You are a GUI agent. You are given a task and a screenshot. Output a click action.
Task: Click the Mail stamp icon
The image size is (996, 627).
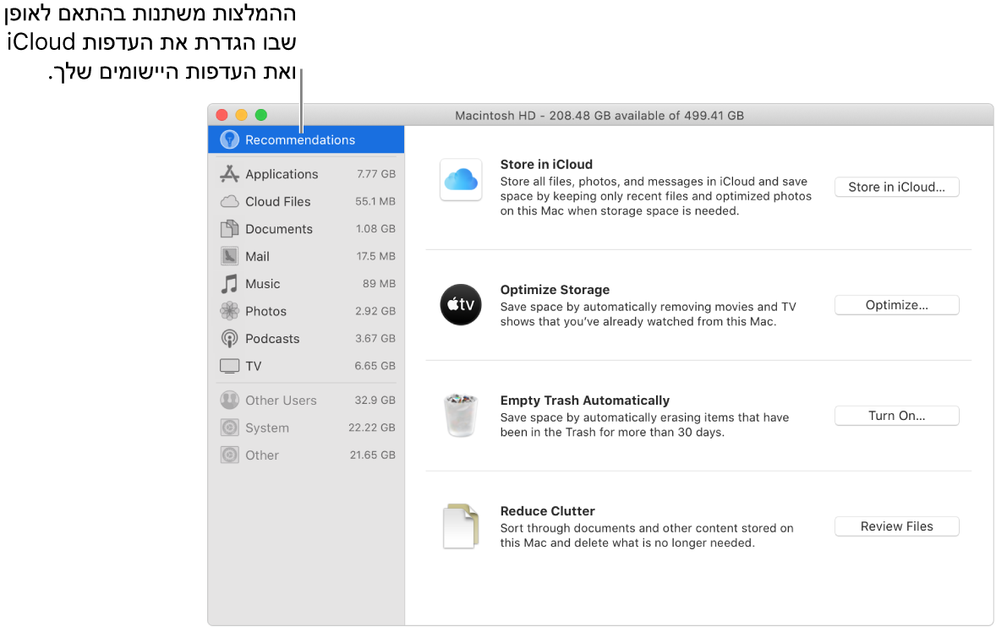click(x=229, y=256)
